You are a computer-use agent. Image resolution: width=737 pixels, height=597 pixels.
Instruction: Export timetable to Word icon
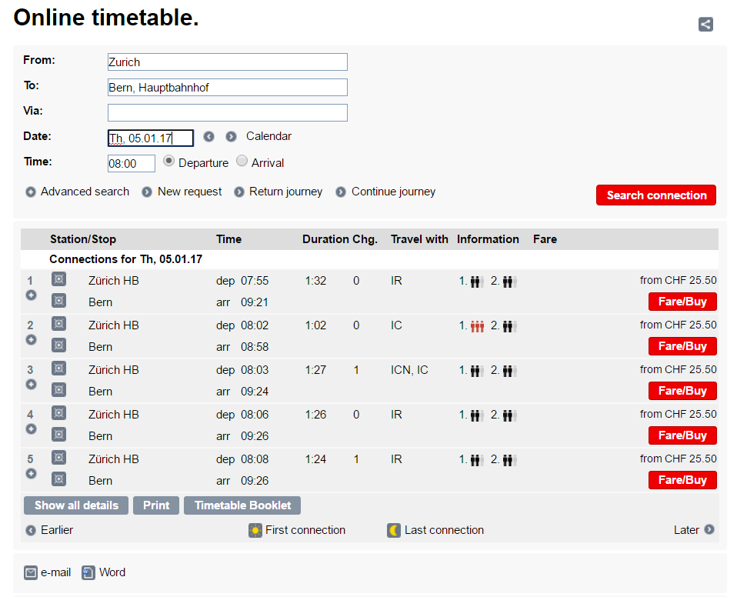click(88, 572)
